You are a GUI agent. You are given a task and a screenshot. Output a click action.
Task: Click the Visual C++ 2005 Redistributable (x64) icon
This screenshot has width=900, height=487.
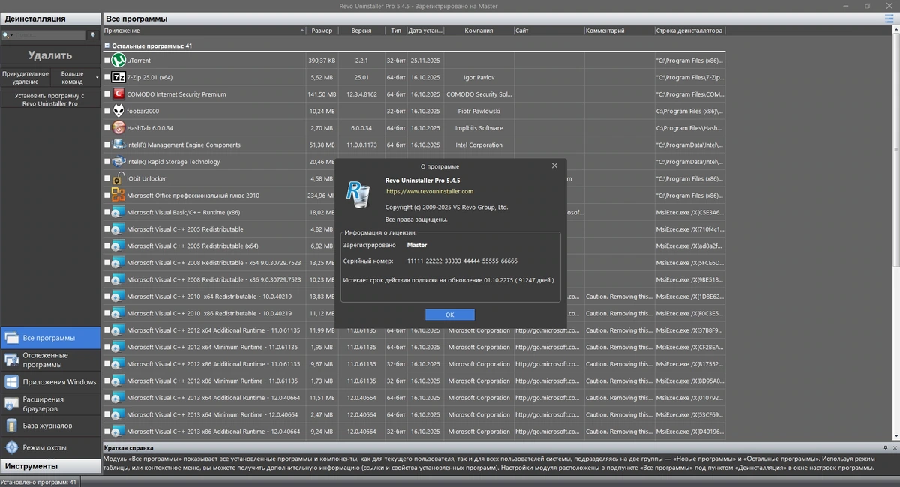tap(118, 246)
